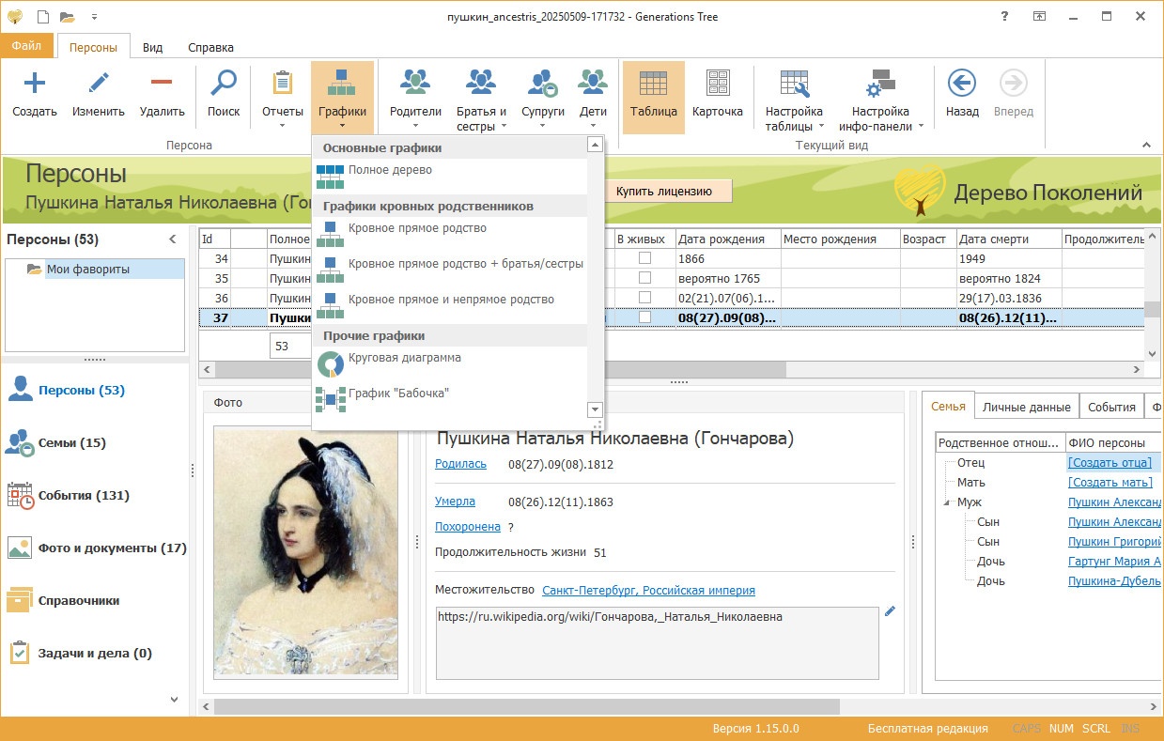Toggle В живых checkbox for row 34
Screen dimensions: 1164x741
click(x=644, y=258)
